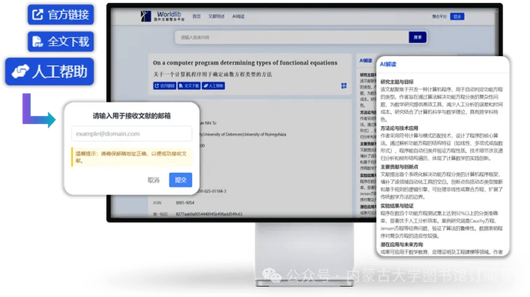Click the small 全文下载 button under the article title
This screenshot has height=297, width=530.
(189, 85)
